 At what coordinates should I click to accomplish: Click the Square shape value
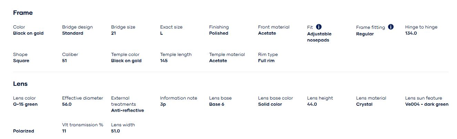pos(21,61)
